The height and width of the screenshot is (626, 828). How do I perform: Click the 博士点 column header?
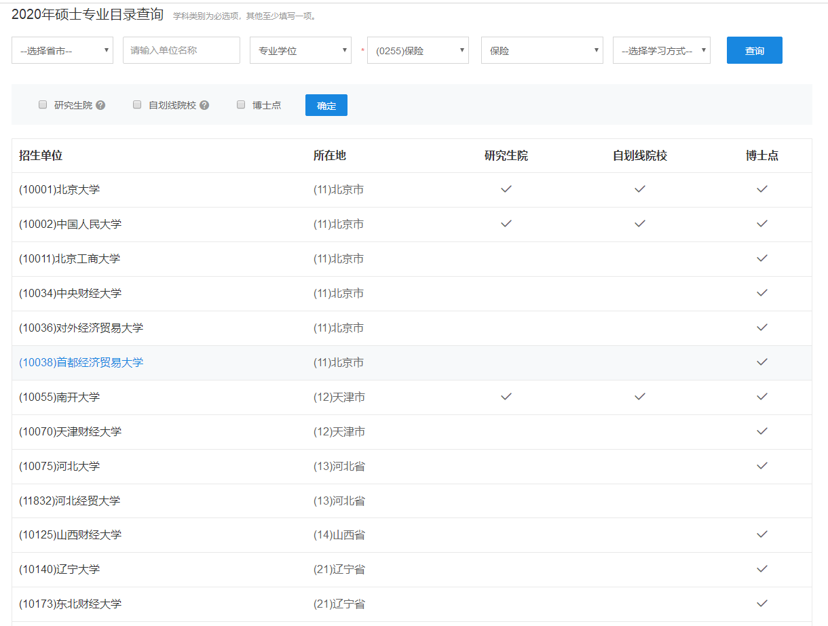pyautogui.click(x=762, y=156)
